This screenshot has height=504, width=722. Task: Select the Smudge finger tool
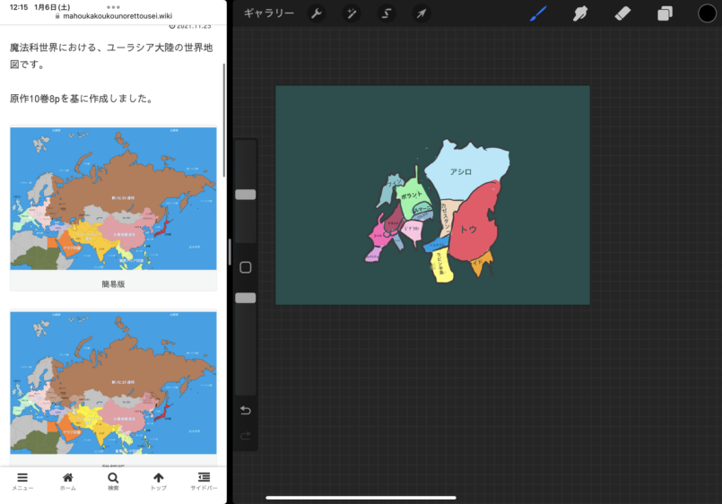pyautogui.click(x=580, y=13)
